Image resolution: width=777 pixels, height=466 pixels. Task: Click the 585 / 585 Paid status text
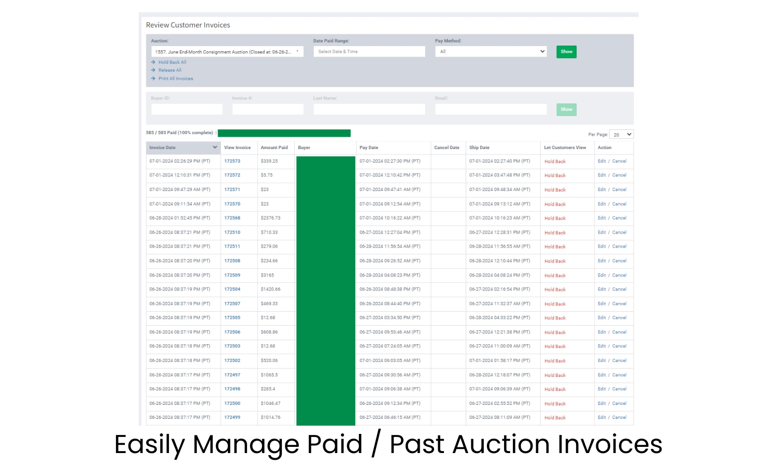point(180,133)
